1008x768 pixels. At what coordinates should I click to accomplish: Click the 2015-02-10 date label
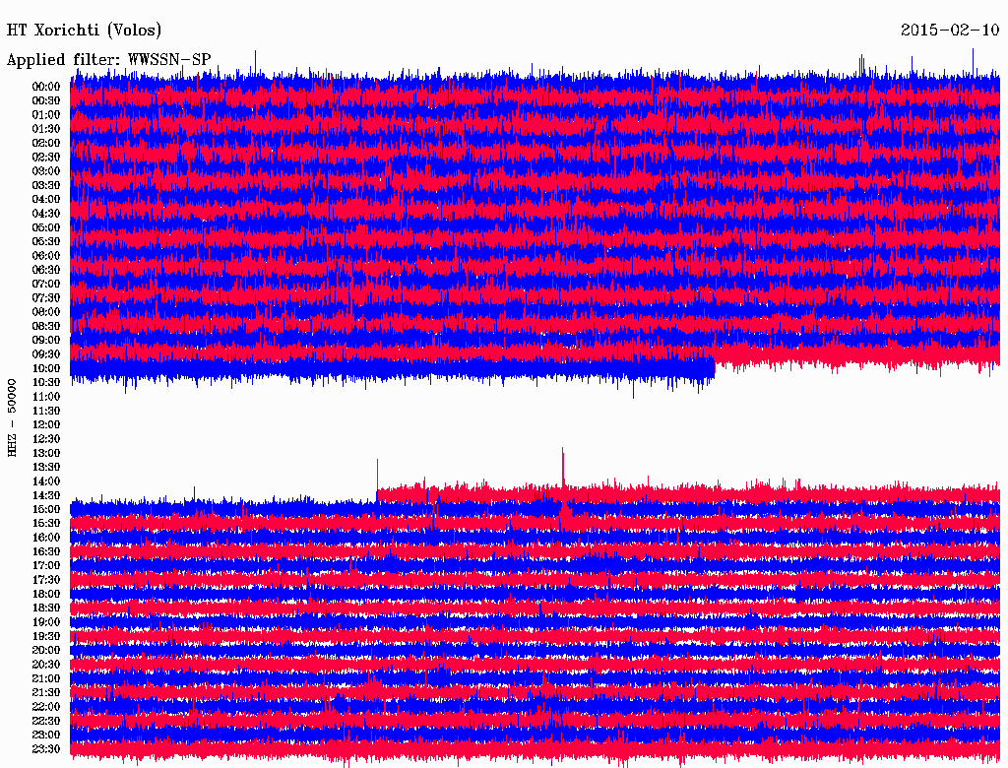pos(950,30)
